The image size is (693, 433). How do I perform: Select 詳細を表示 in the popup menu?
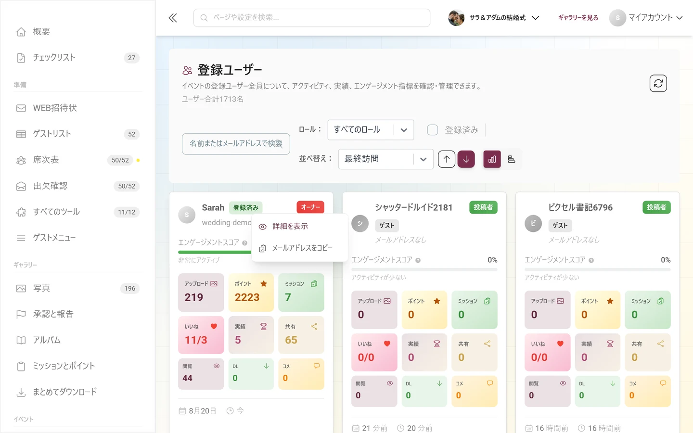tap(300, 227)
